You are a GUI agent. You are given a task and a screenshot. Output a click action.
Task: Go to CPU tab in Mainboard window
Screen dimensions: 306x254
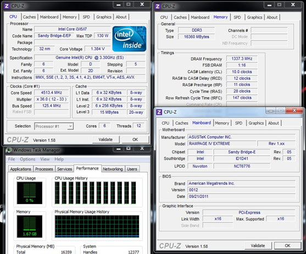click(165, 123)
